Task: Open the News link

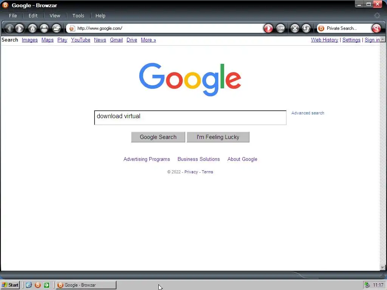Action: [x=100, y=40]
